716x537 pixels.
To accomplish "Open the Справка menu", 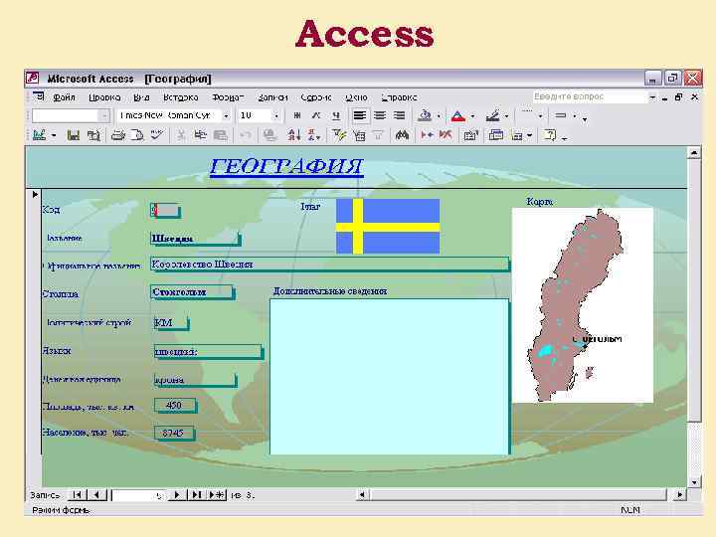I will pyautogui.click(x=399, y=97).
